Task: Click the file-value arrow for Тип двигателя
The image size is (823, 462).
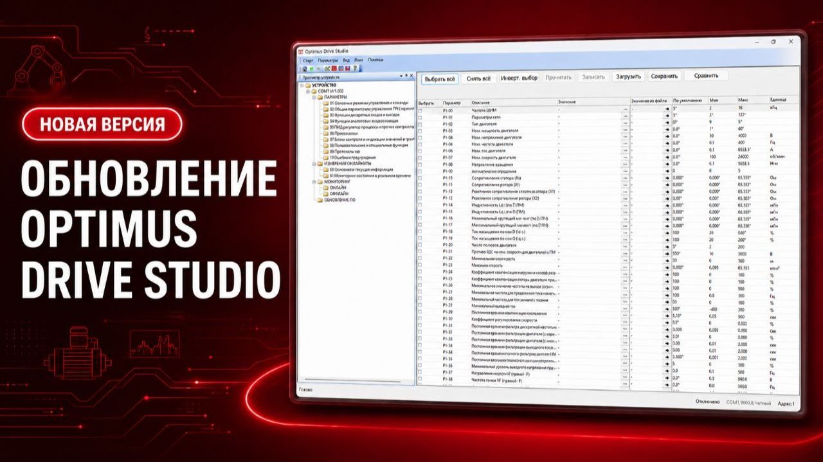Action: click(x=667, y=124)
